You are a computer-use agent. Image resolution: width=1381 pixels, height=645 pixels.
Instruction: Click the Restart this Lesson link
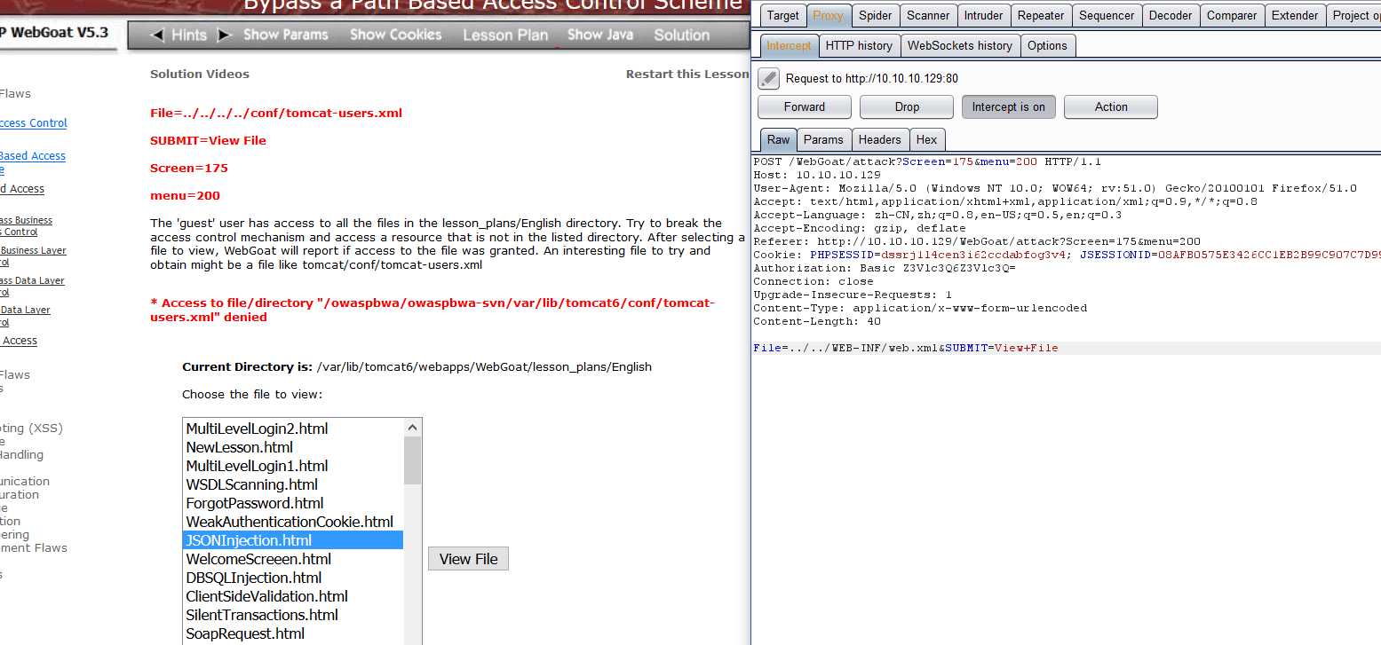[687, 75]
